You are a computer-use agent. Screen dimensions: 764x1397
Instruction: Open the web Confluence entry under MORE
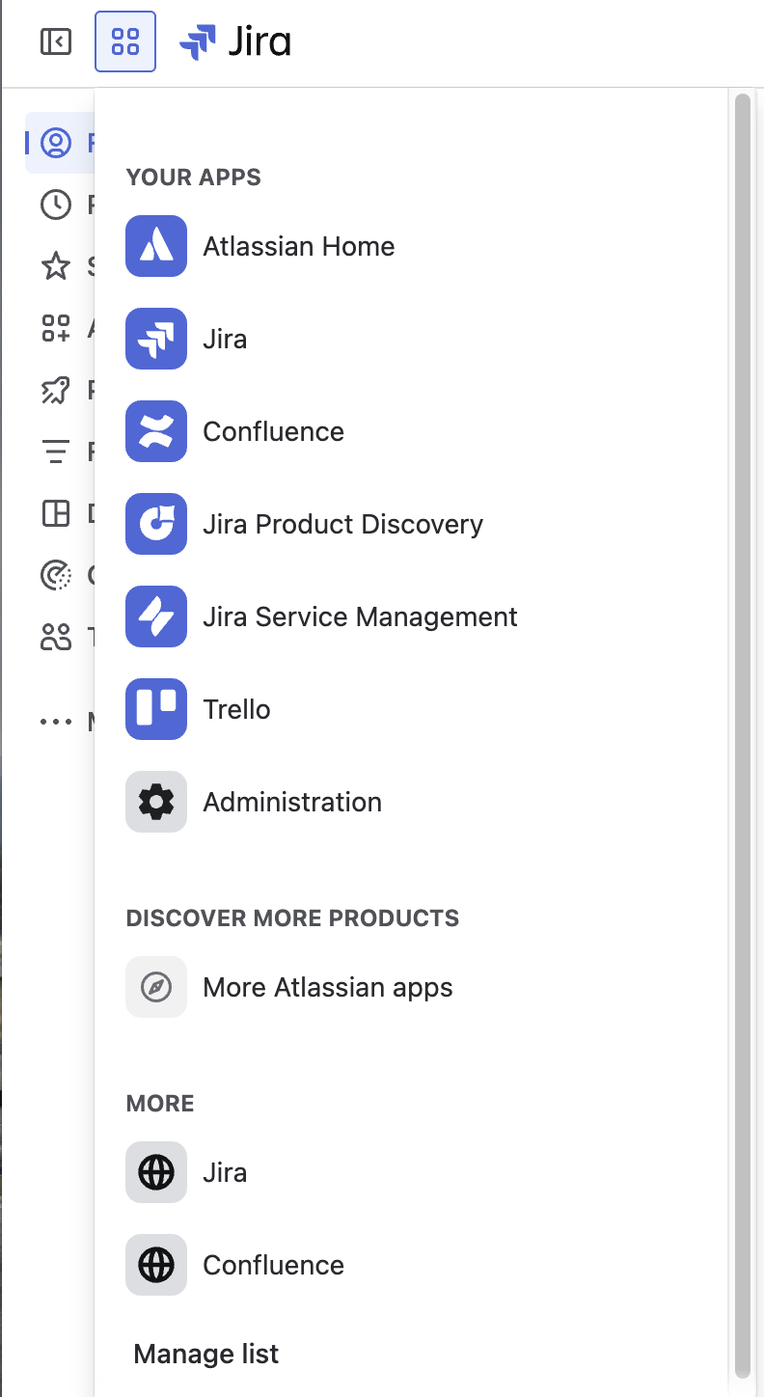(273, 1265)
